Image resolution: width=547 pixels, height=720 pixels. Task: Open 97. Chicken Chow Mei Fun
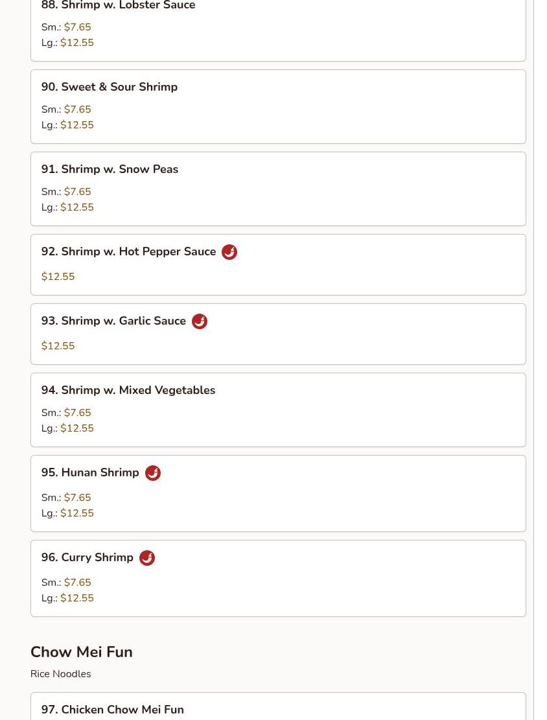click(x=113, y=710)
